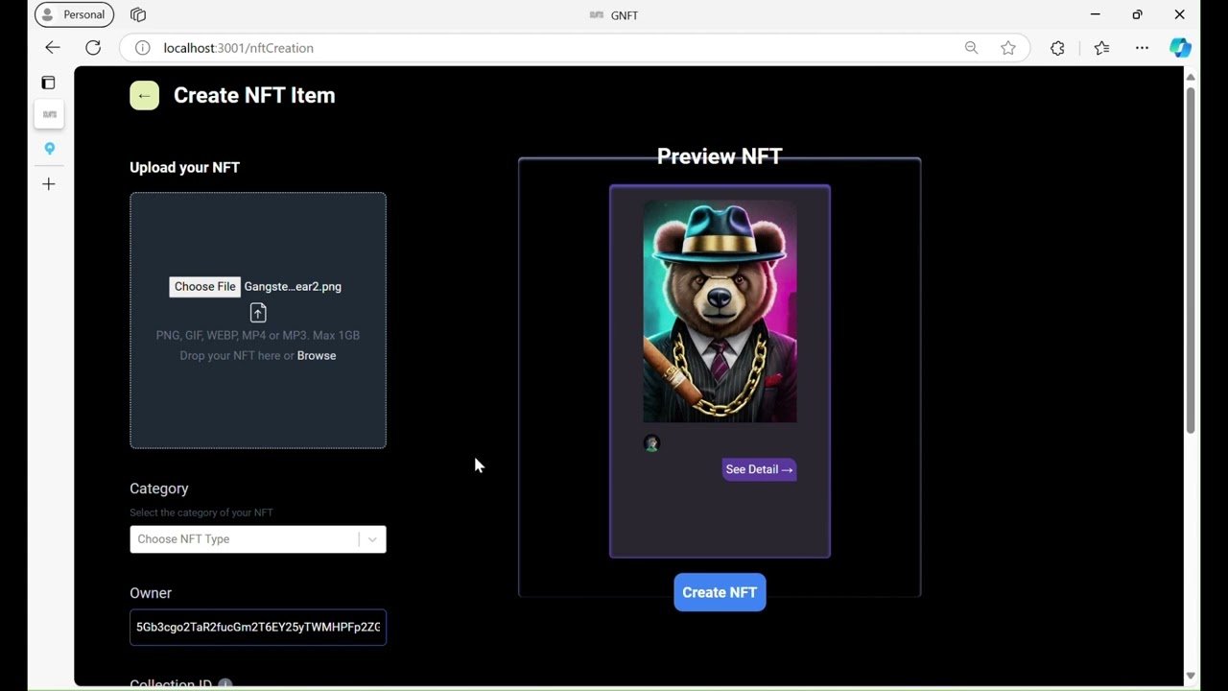
Task: Open the Choose NFT Type dropdown
Action: coord(258,539)
